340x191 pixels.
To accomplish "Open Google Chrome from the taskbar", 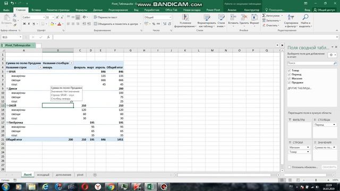I will click(x=111, y=187).
